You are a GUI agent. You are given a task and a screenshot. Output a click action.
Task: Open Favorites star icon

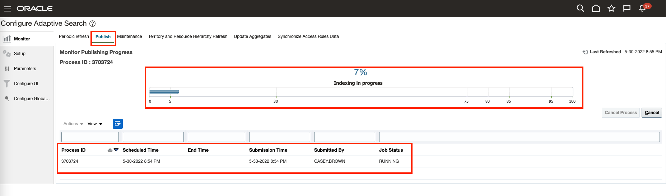[x=611, y=8]
